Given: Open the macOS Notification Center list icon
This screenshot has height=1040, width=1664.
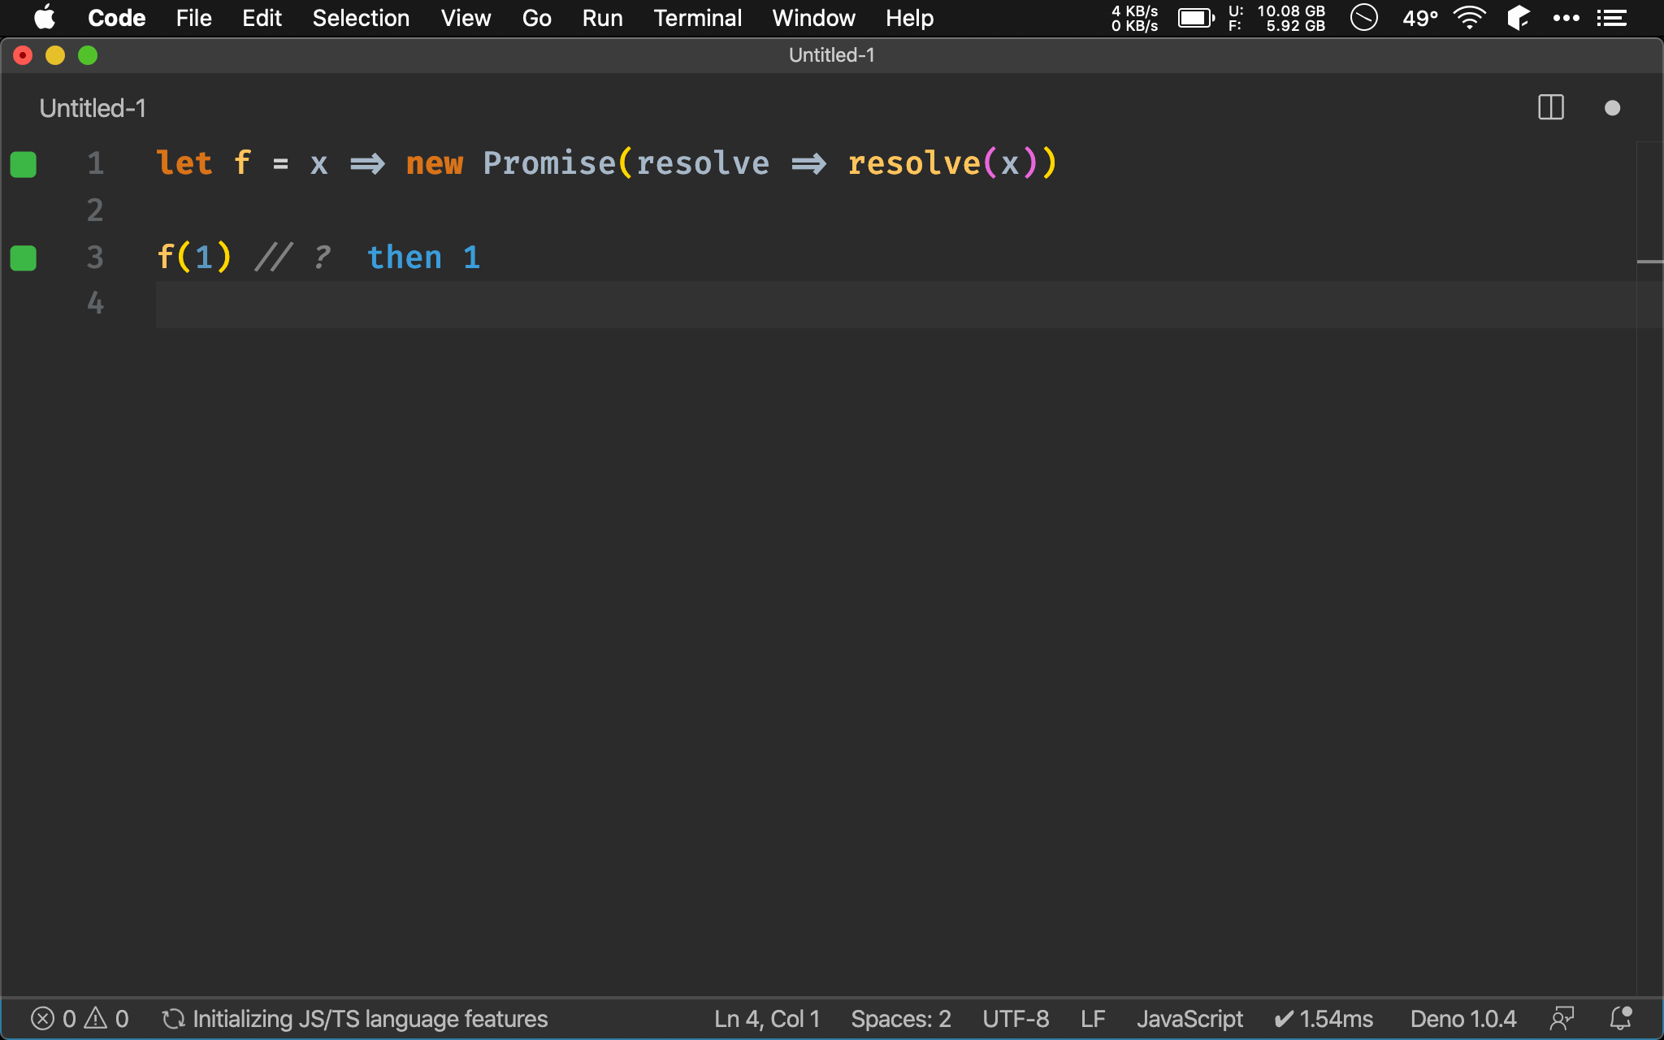Looking at the screenshot, I should [x=1612, y=18].
